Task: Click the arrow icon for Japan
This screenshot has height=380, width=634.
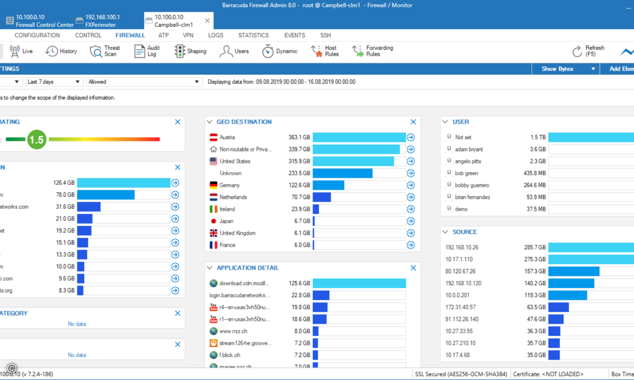Action: pyautogui.click(x=411, y=221)
